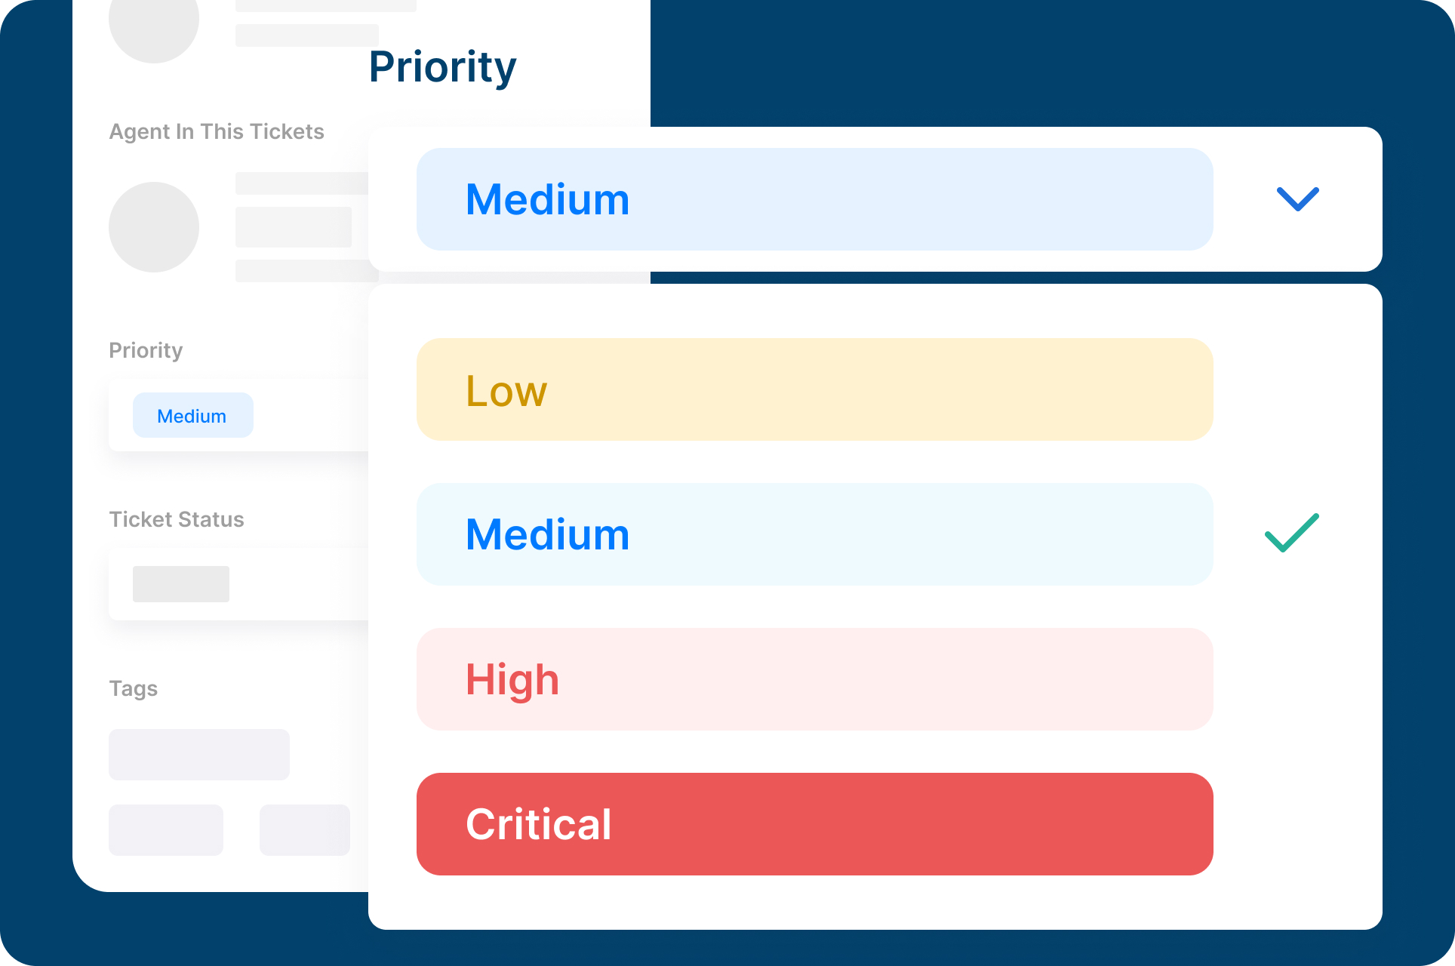Click the blue Medium priority badge

tap(192, 414)
